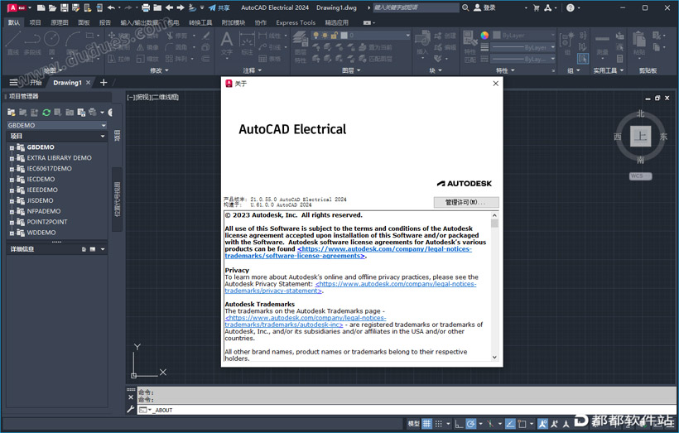Click the About dialog scrollbar down arrow

pyautogui.click(x=494, y=358)
